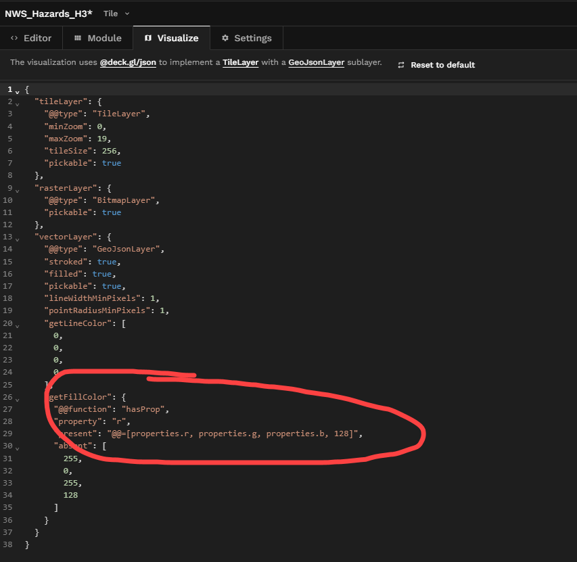Click "TileLayer" type value on line 3

[119, 114]
